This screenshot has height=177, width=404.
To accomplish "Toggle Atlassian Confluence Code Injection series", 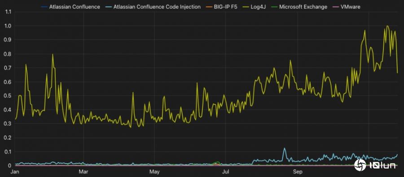I will [x=153, y=7].
